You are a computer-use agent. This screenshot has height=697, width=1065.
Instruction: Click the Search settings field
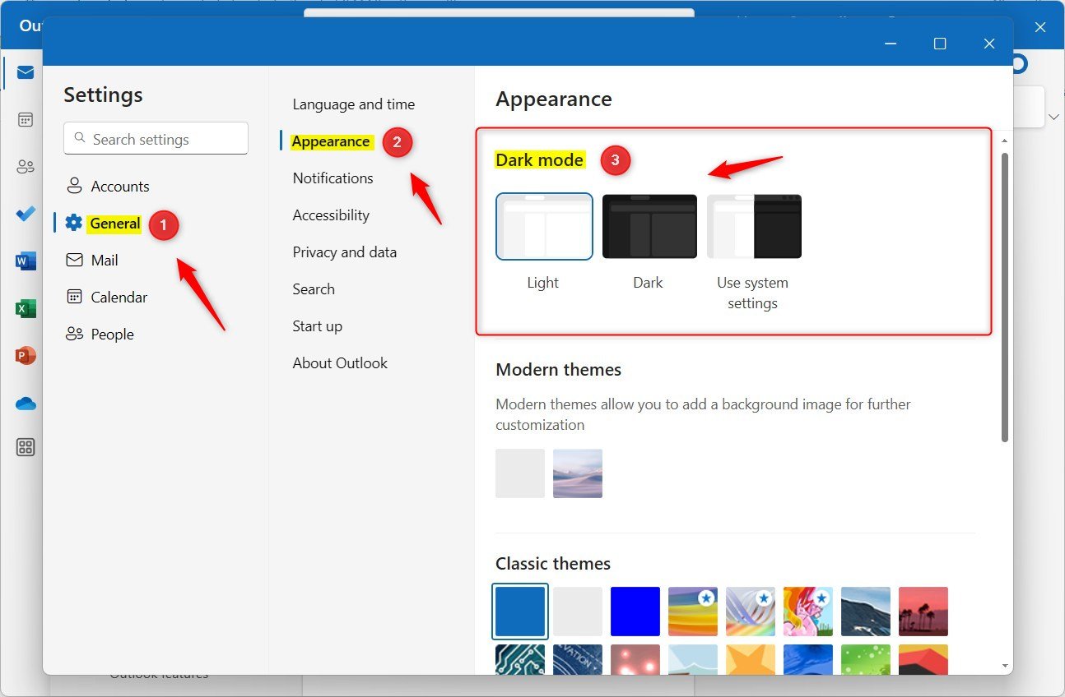click(x=156, y=138)
